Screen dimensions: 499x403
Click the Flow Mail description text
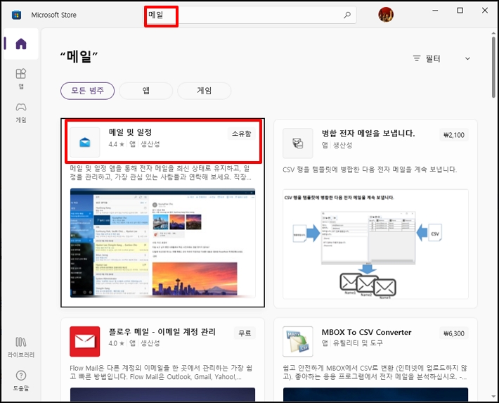click(x=161, y=372)
